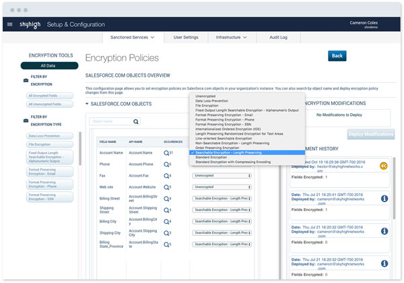Screen dimensions: 404x283
Task: Click occurrences magnifier for Phone row
Action: (166, 164)
